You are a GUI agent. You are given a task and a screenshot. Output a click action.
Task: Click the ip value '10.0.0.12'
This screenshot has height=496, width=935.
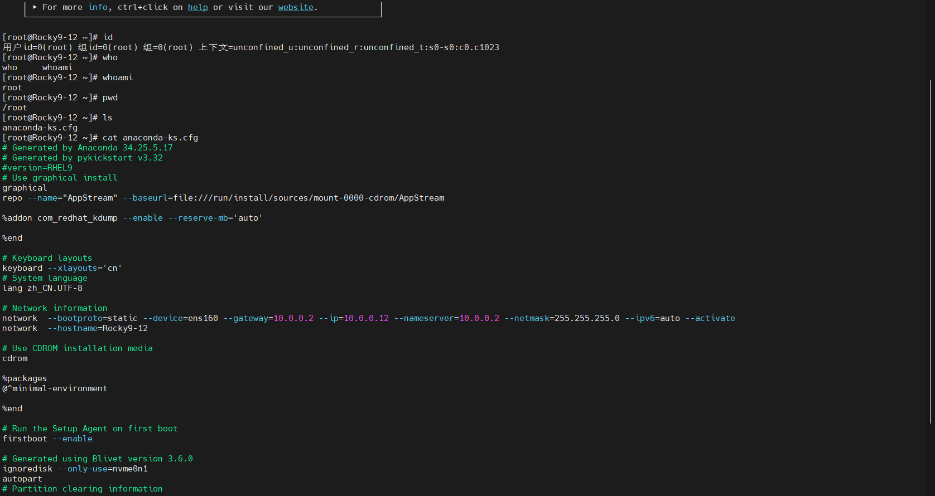(366, 318)
